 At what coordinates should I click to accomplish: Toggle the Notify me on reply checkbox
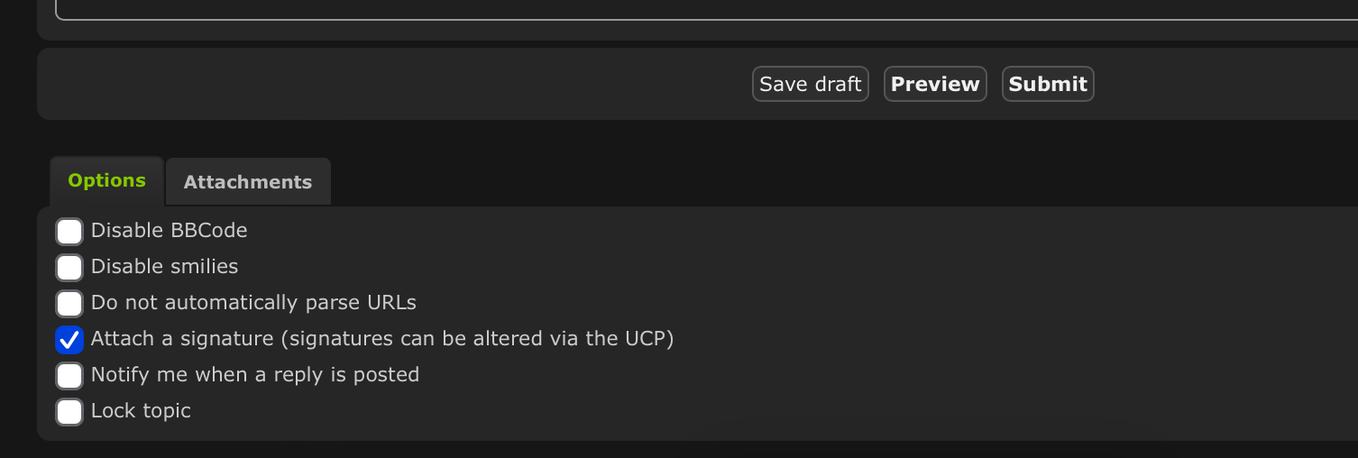[x=69, y=376]
